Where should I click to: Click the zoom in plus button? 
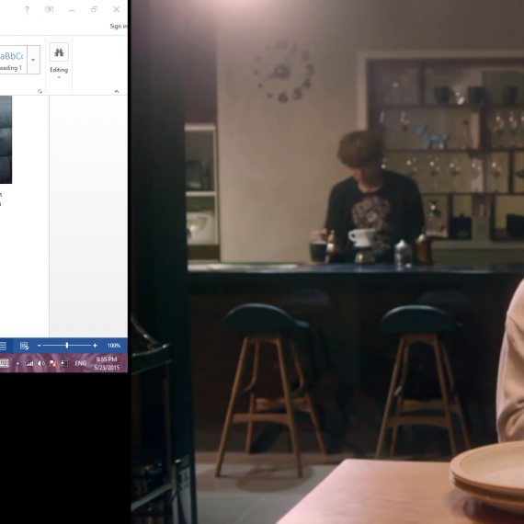coord(96,346)
